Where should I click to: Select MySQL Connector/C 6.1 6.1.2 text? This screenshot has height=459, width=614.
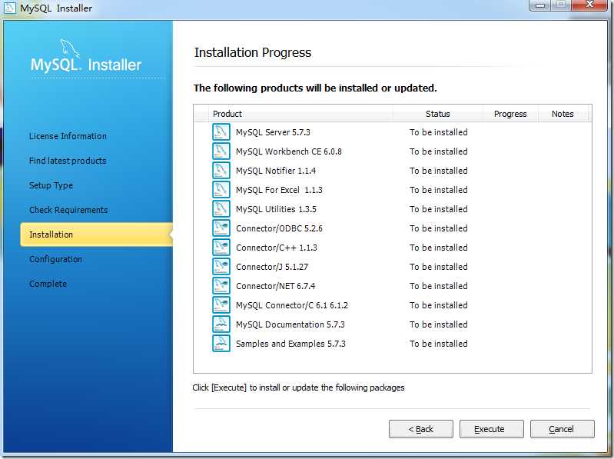point(292,305)
